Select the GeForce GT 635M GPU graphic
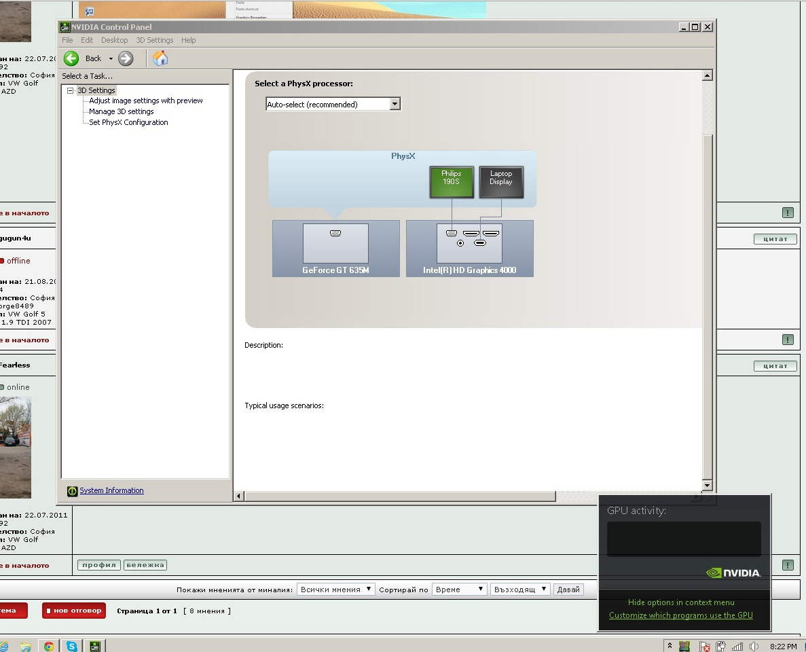This screenshot has height=652, width=806. pyautogui.click(x=335, y=248)
